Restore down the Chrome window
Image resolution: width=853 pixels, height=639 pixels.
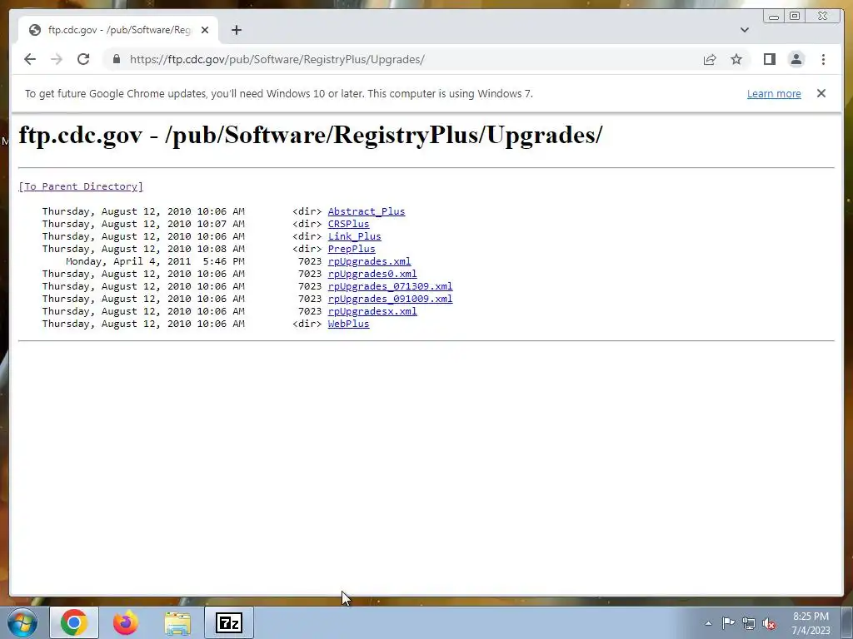click(794, 17)
